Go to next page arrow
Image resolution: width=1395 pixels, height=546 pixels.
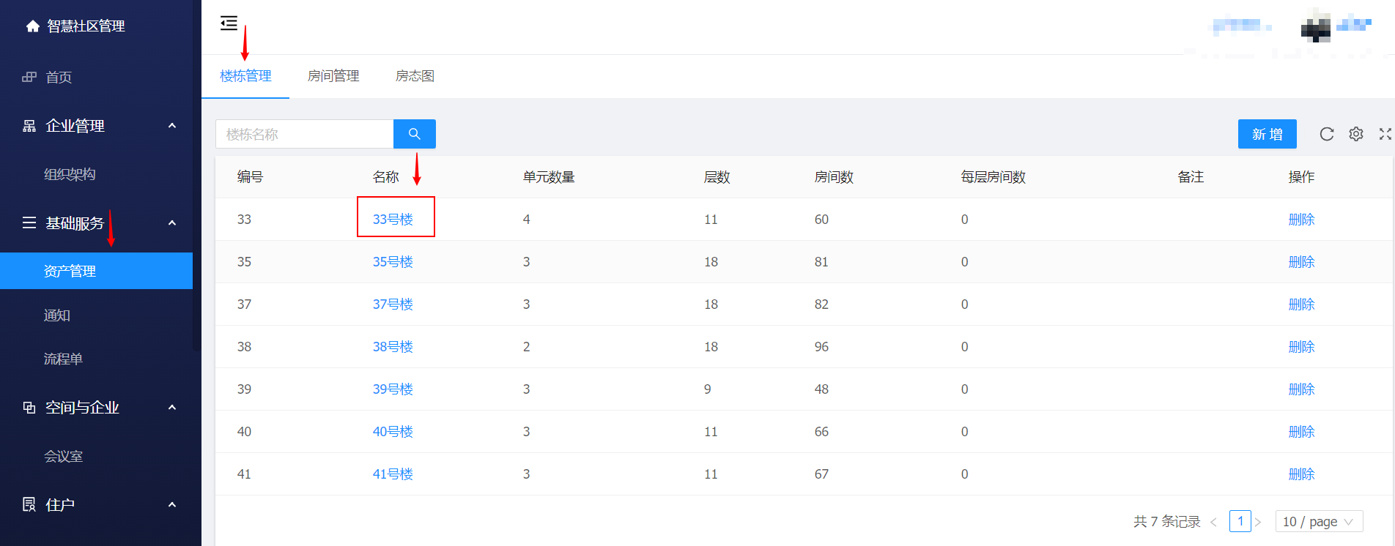(x=1258, y=522)
